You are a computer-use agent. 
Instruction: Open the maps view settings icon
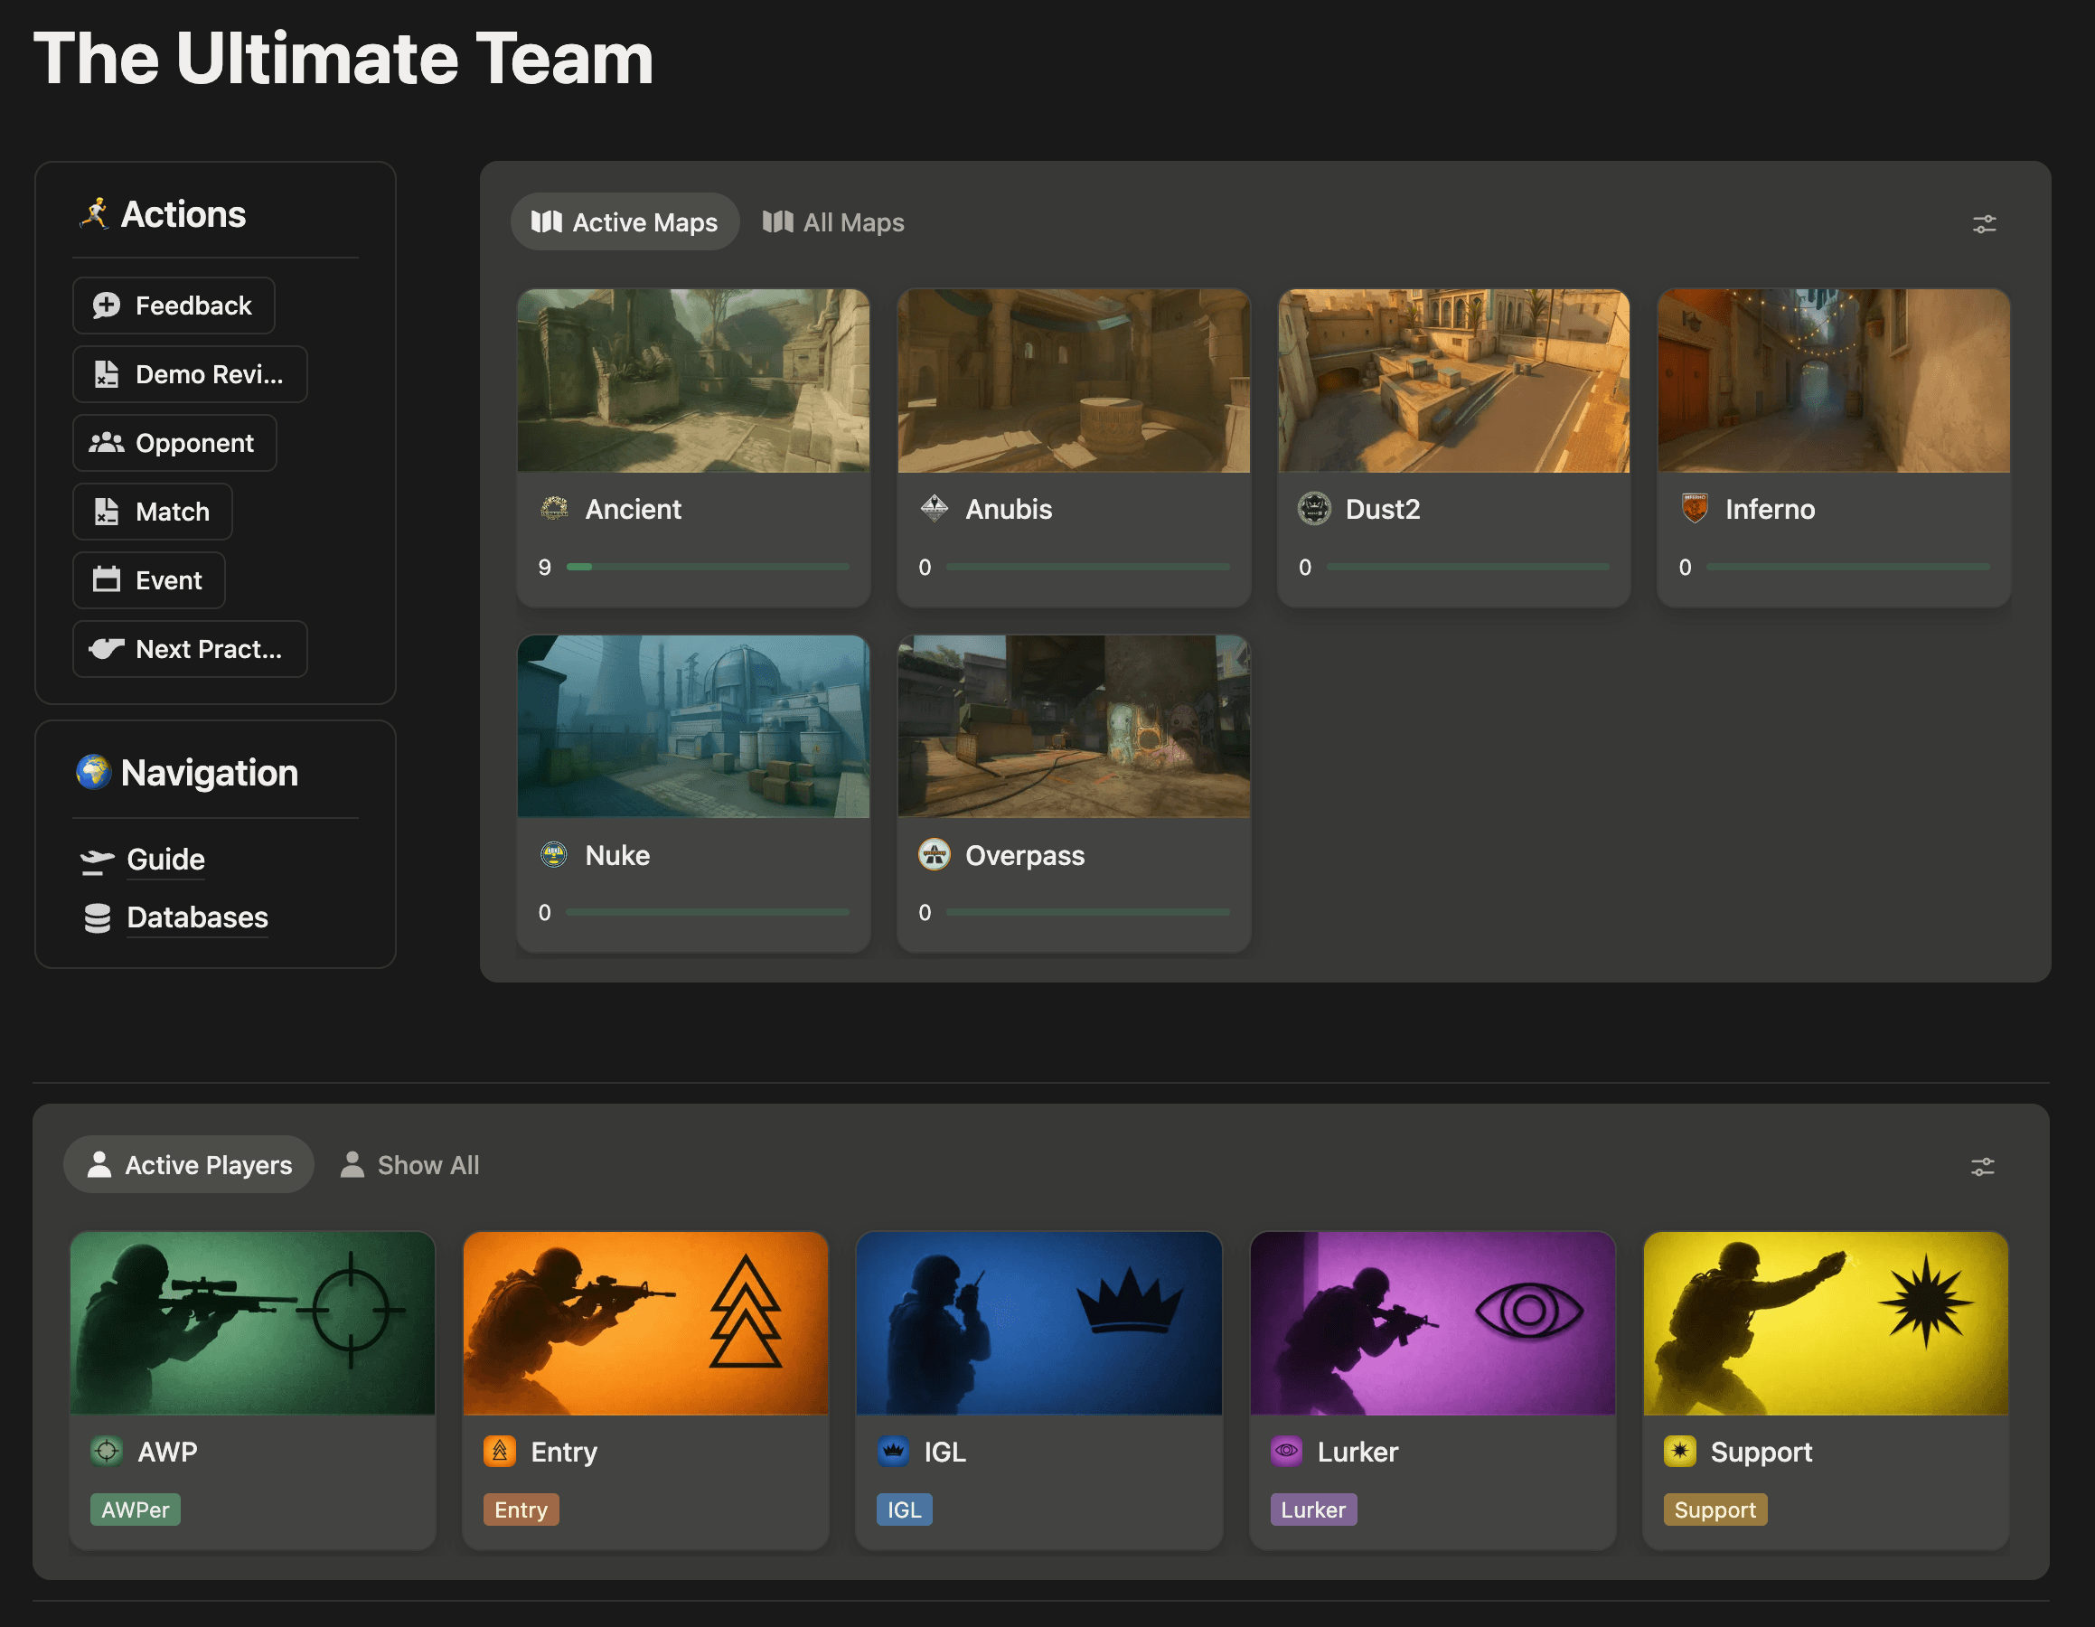pyautogui.click(x=1983, y=224)
